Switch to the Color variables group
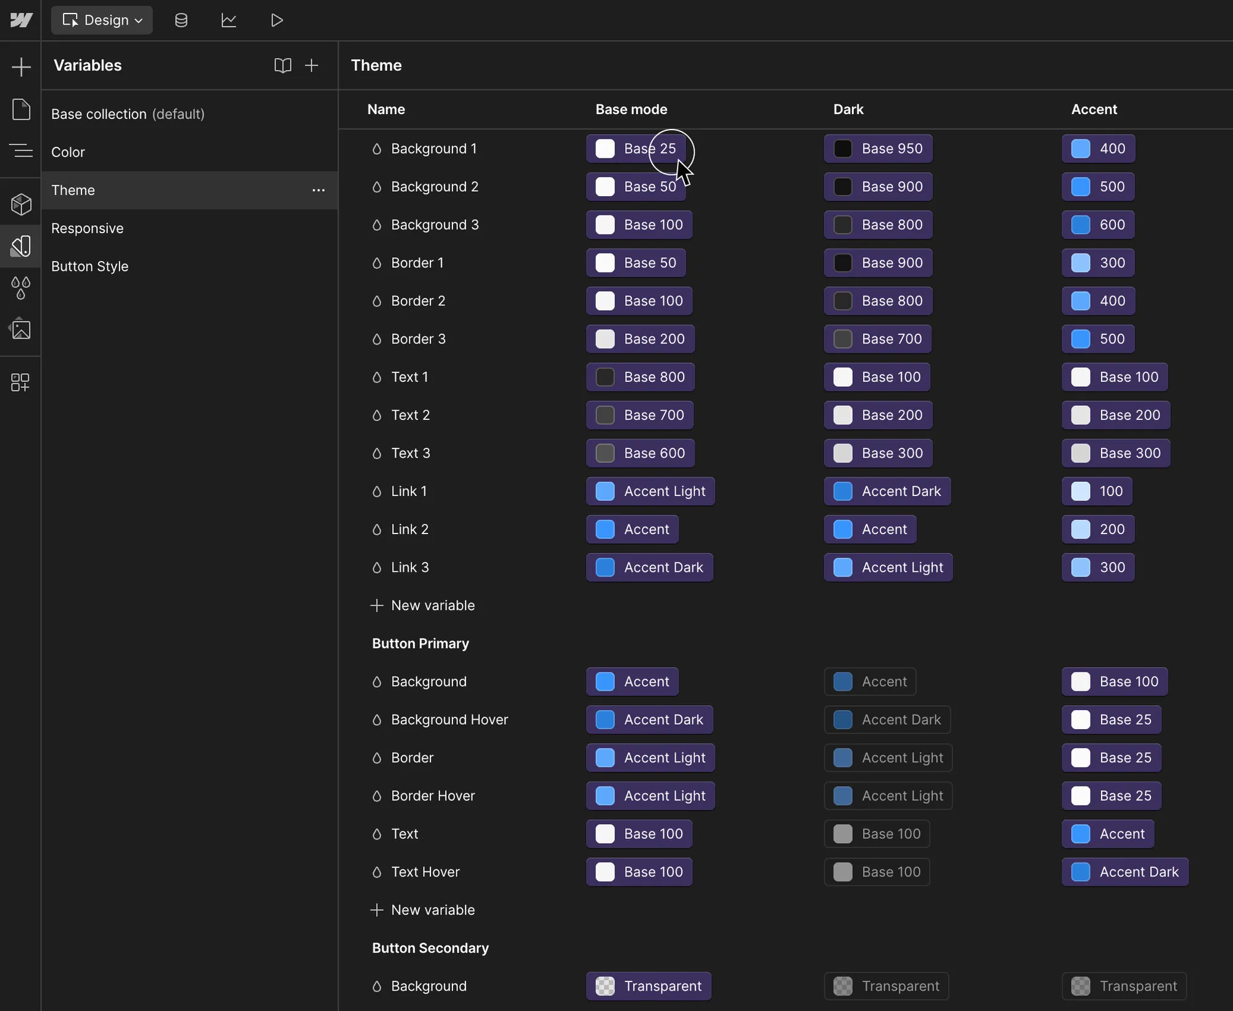Viewport: 1233px width, 1011px height. (68, 152)
